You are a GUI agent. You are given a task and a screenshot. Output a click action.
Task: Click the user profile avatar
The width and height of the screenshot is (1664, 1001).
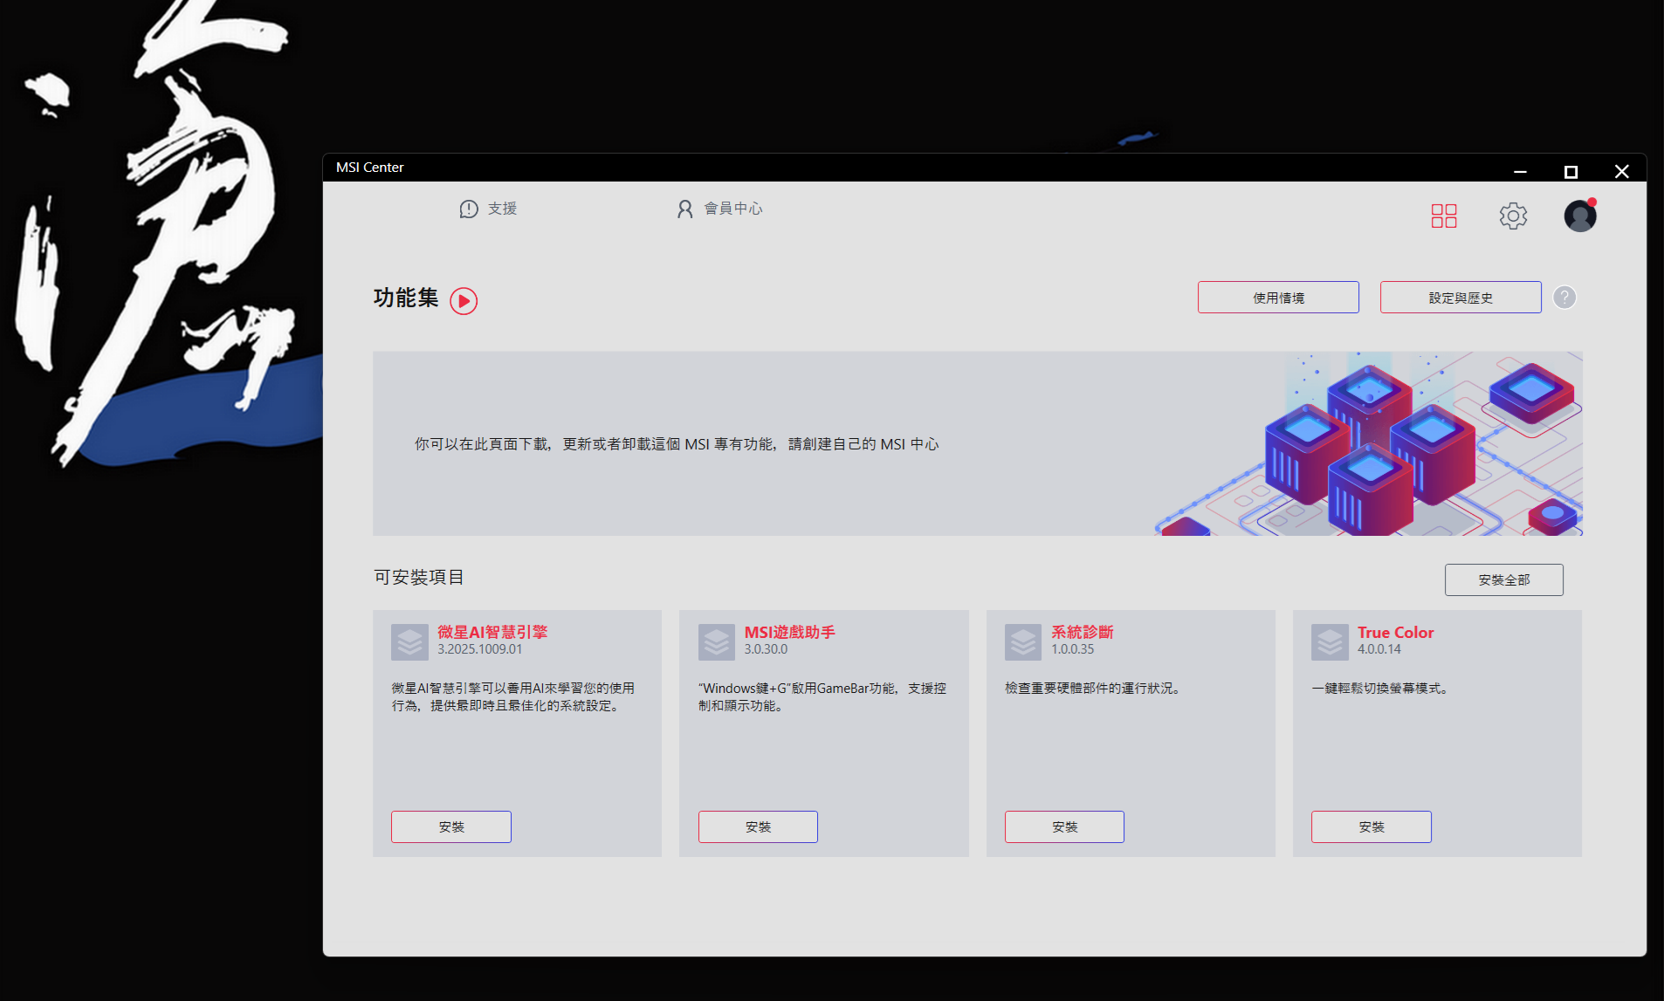tap(1580, 216)
